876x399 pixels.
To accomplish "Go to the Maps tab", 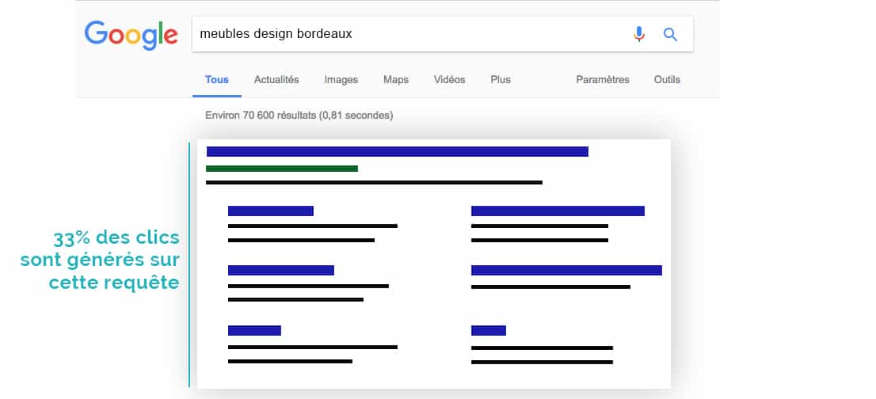I will [396, 79].
